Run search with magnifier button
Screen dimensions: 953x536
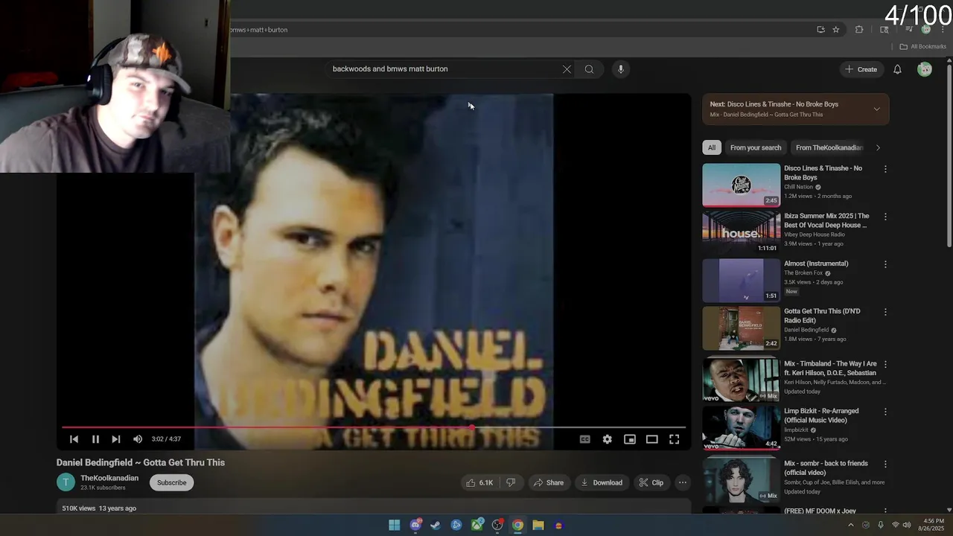(x=589, y=69)
